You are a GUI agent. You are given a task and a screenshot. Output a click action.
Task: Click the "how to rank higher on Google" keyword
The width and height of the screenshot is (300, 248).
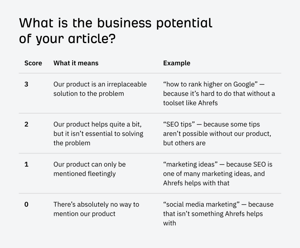click(210, 85)
